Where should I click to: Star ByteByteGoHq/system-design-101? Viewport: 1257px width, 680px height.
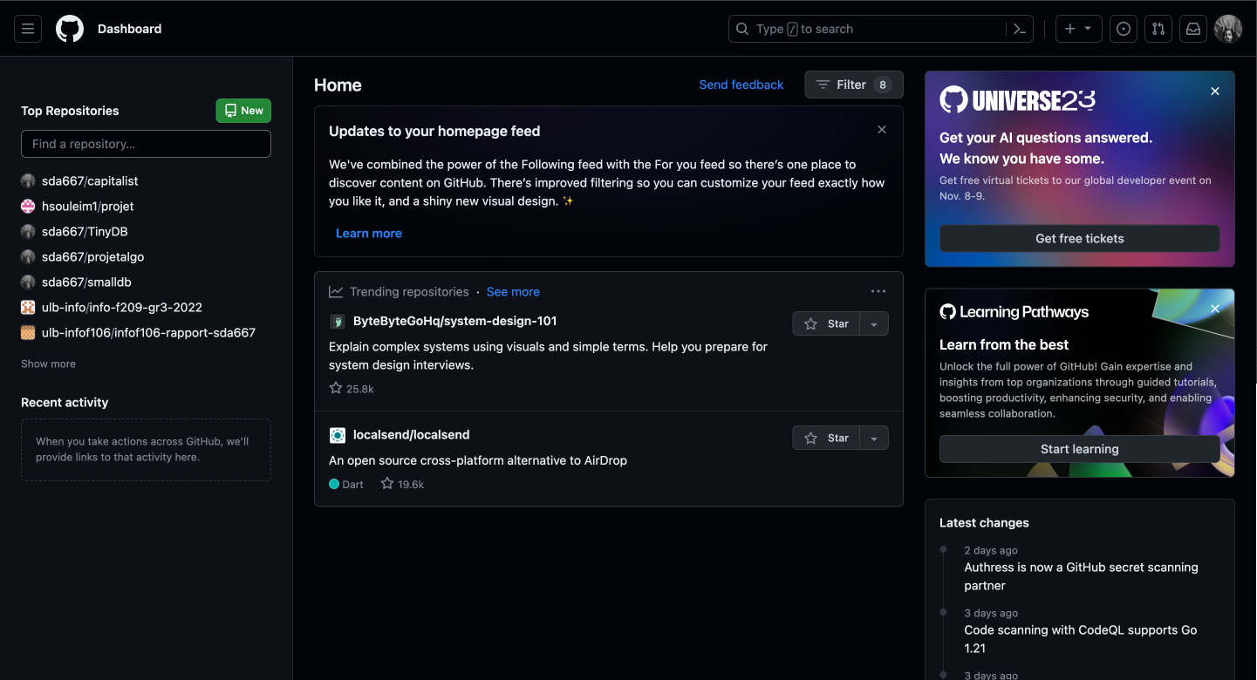tap(826, 323)
